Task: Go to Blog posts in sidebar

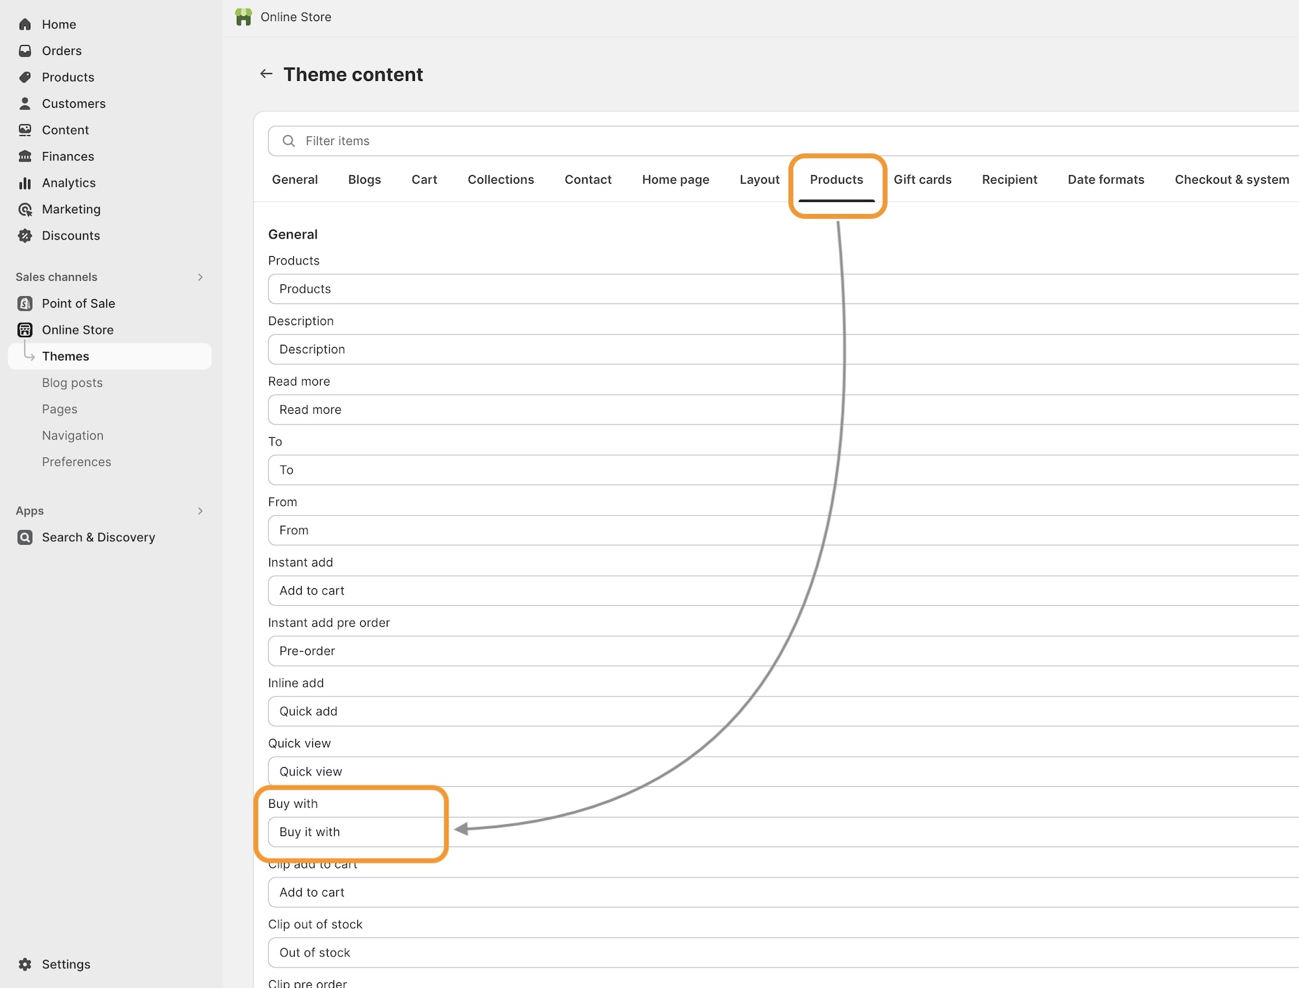Action: click(72, 383)
